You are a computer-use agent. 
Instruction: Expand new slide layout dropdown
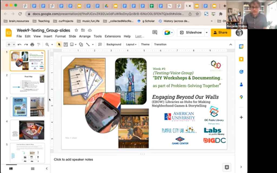[x=14, y=44]
